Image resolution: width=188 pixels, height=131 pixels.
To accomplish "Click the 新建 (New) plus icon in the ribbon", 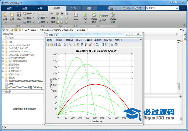I will click(5, 15).
